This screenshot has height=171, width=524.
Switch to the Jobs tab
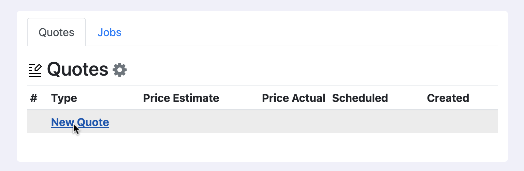tap(109, 32)
